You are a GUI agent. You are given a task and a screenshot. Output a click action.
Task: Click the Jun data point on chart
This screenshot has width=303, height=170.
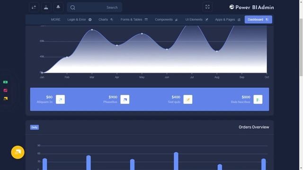point(167,49)
